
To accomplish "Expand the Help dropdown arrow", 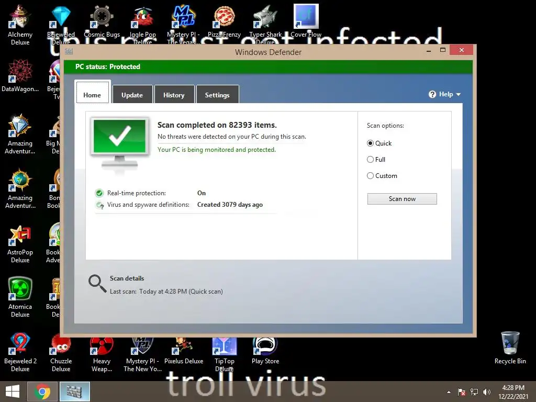I will point(459,94).
